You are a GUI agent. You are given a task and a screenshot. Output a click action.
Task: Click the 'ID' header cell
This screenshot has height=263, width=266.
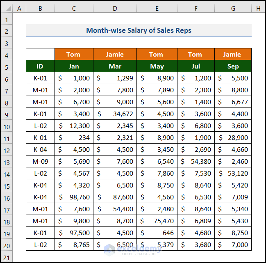coord(41,66)
